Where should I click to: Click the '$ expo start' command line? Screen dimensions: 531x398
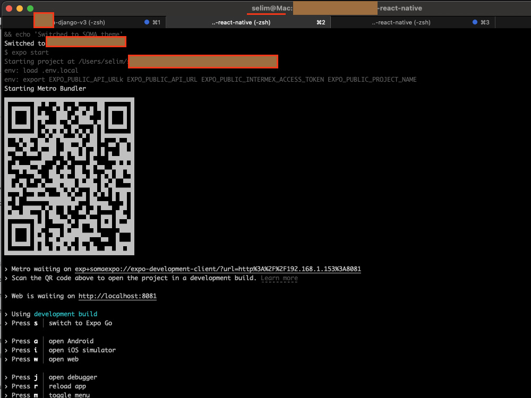tap(27, 53)
